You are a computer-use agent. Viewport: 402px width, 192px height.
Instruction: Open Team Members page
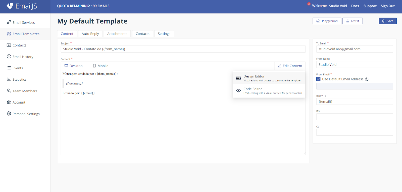click(x=25, y=91)
